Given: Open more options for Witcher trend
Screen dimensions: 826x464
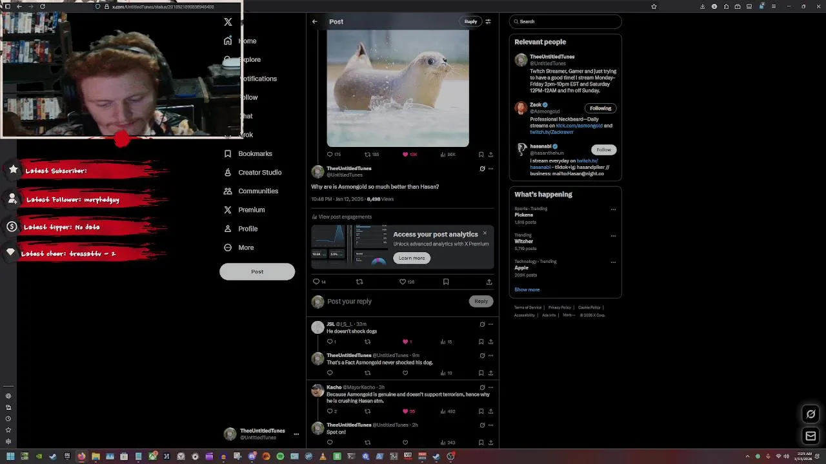Looking at the screenshot, I should [613, 236].
